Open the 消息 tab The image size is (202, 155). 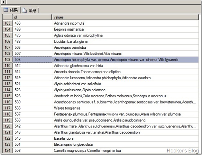(x=30, y=10)
